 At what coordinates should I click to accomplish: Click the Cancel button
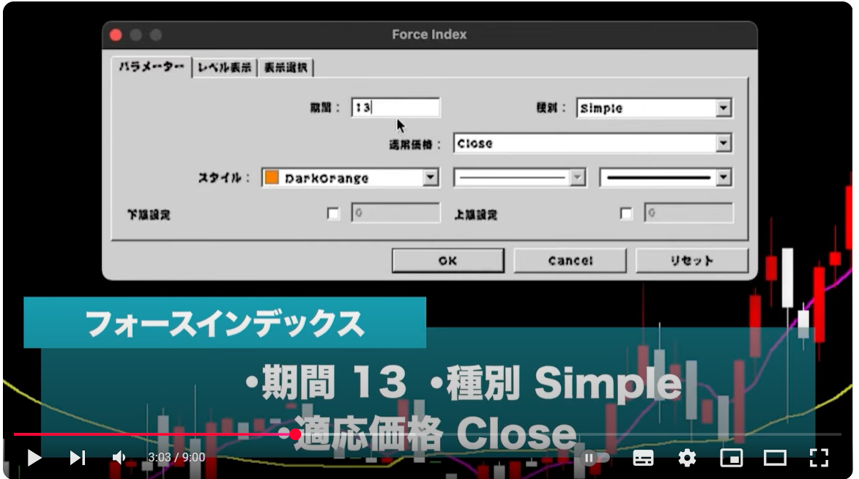570,261
